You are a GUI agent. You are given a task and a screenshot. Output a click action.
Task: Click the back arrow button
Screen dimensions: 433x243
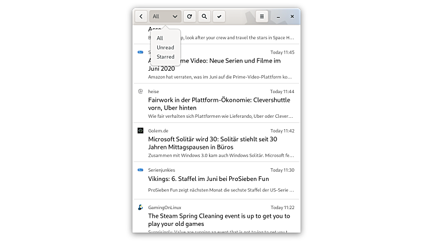click(x=141, y=17)
